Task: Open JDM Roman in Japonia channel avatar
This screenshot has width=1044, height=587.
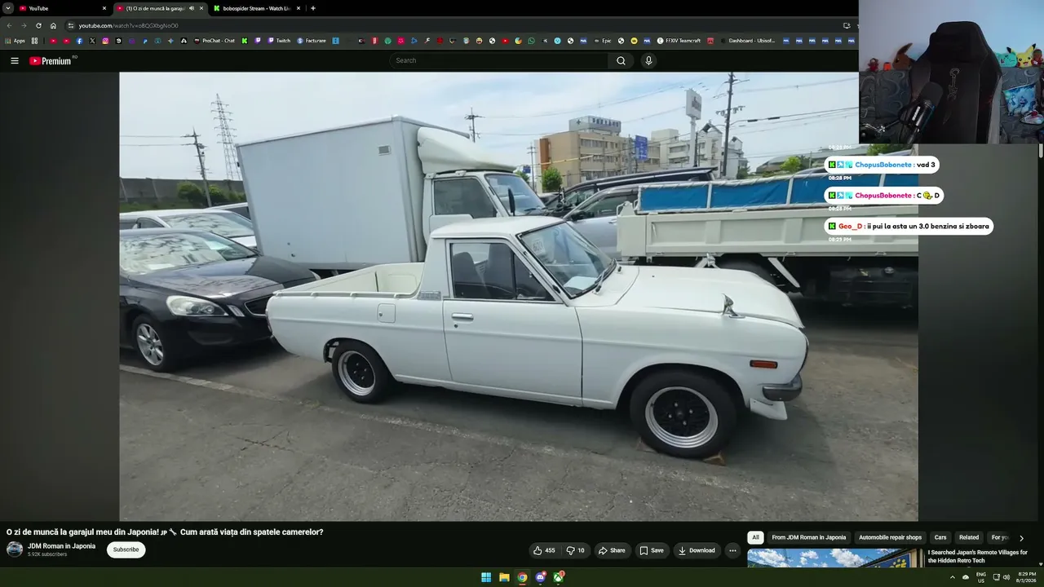Action: pos(15,549)
